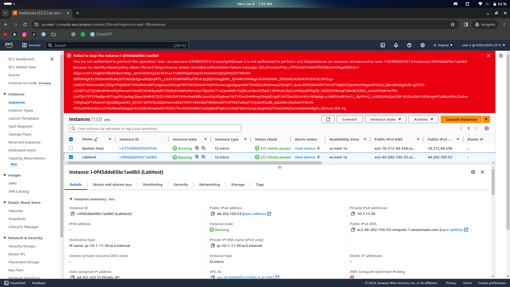This screenshot has height=287, width=510.
Task: Check the Bastion Host row checkbox
Action: coord(71,148)
